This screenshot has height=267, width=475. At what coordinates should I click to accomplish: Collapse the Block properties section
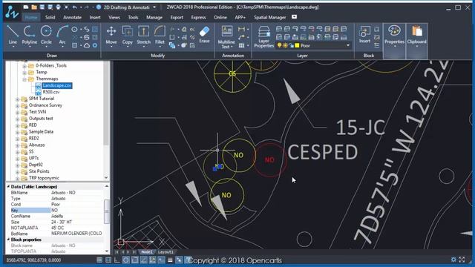(8, 240)
